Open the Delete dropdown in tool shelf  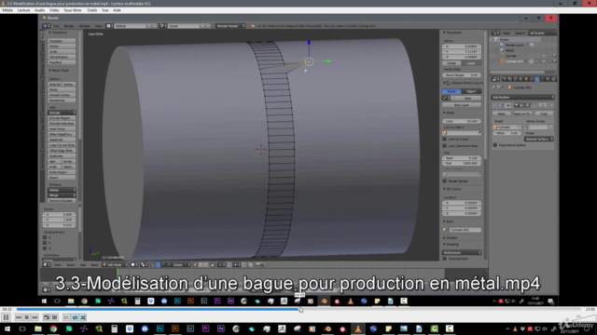click(62, 190)
